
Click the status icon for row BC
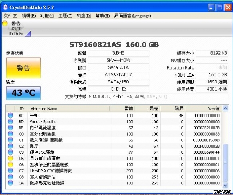click(x=11, y=115)
